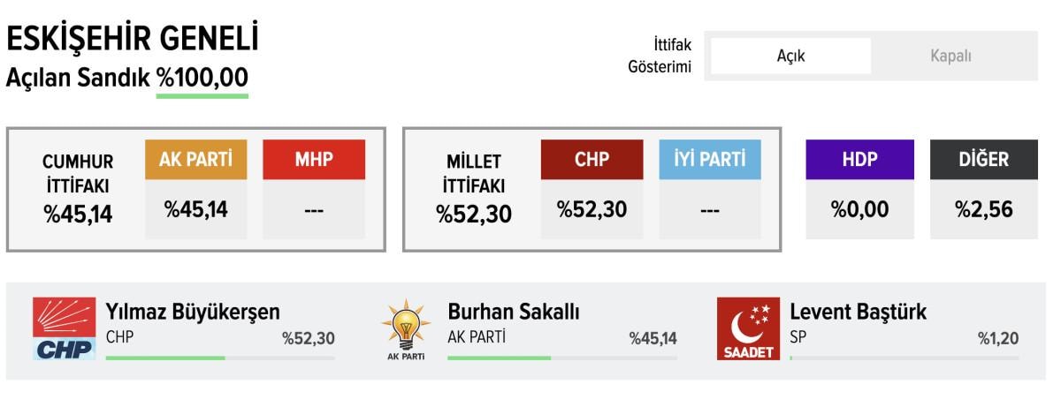1061x407 pixels.
Task: Click the AK Parti lightbulb logo
Action: [406, 329]
